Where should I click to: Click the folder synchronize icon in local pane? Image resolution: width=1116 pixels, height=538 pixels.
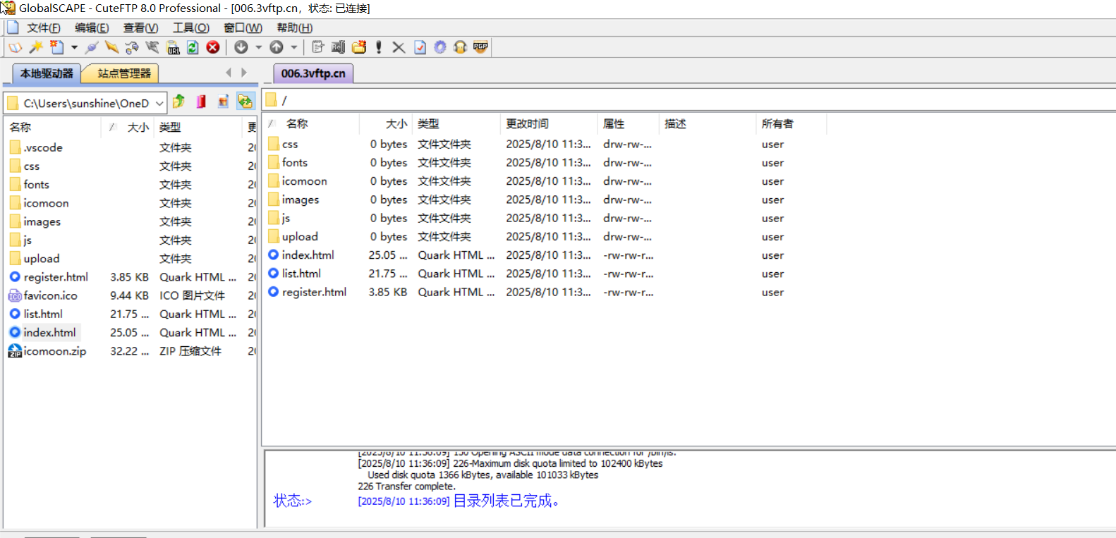(x=245, y=102)
